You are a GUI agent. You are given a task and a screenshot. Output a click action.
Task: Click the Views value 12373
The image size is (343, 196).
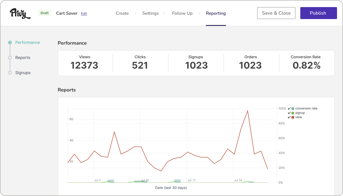(84, 65)
